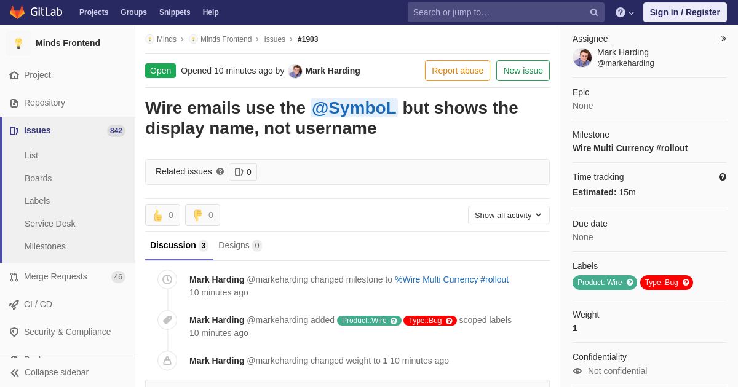Click the CI / CD rocket icon

(14, 304)
